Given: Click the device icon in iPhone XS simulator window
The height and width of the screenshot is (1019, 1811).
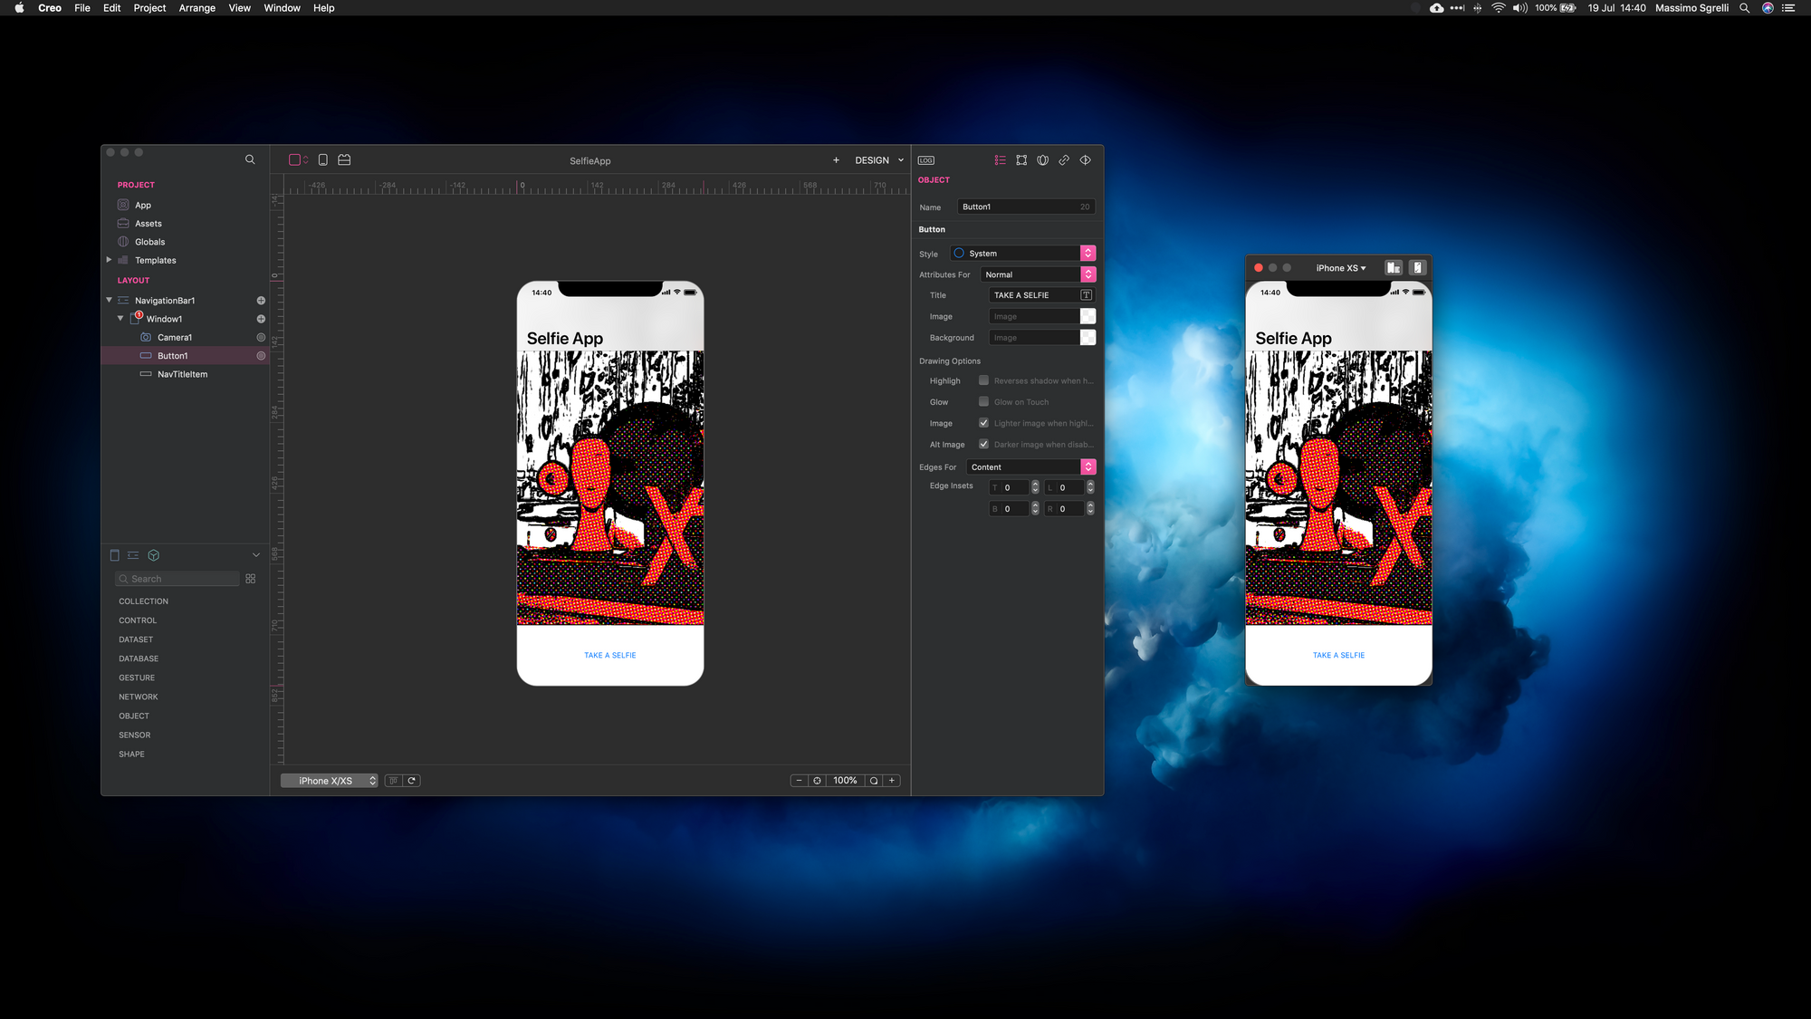Looking at the screenshot, I should [1418, 268].
